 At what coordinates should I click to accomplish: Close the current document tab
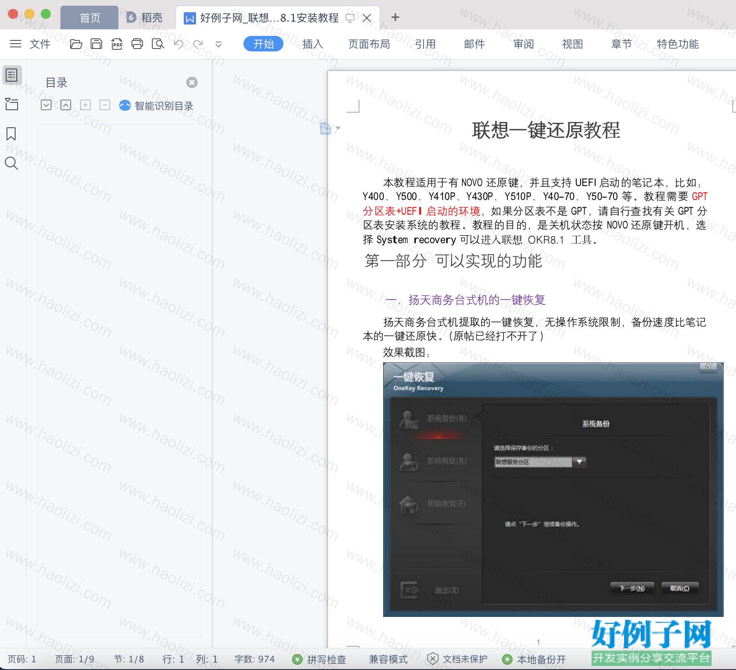click(x=367, y=18)
